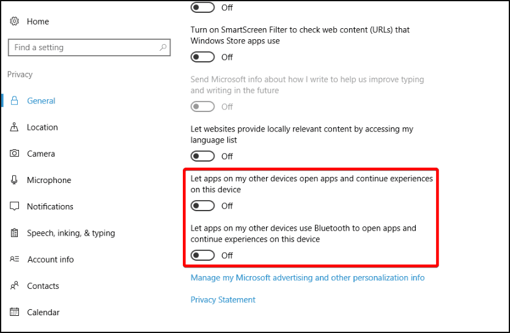Click the Location pin icon
This screenshot has width=510, height=333.
click(15, 127)
